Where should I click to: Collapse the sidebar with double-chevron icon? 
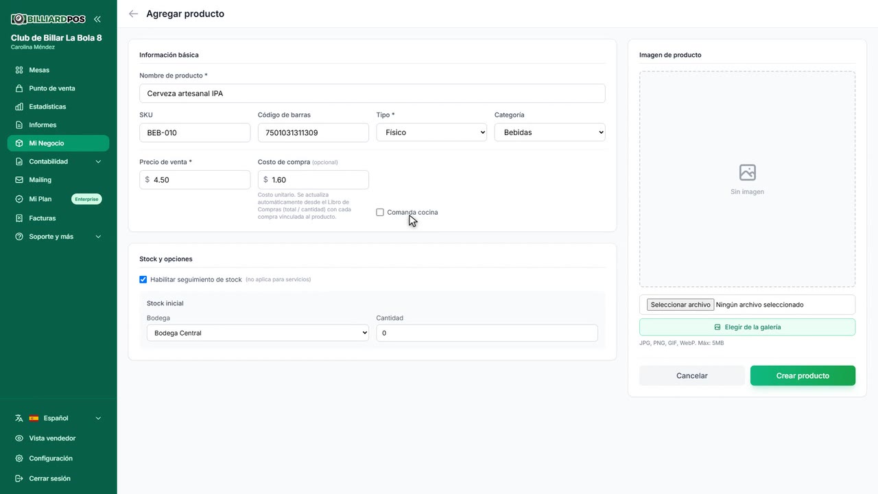[97, 19]
